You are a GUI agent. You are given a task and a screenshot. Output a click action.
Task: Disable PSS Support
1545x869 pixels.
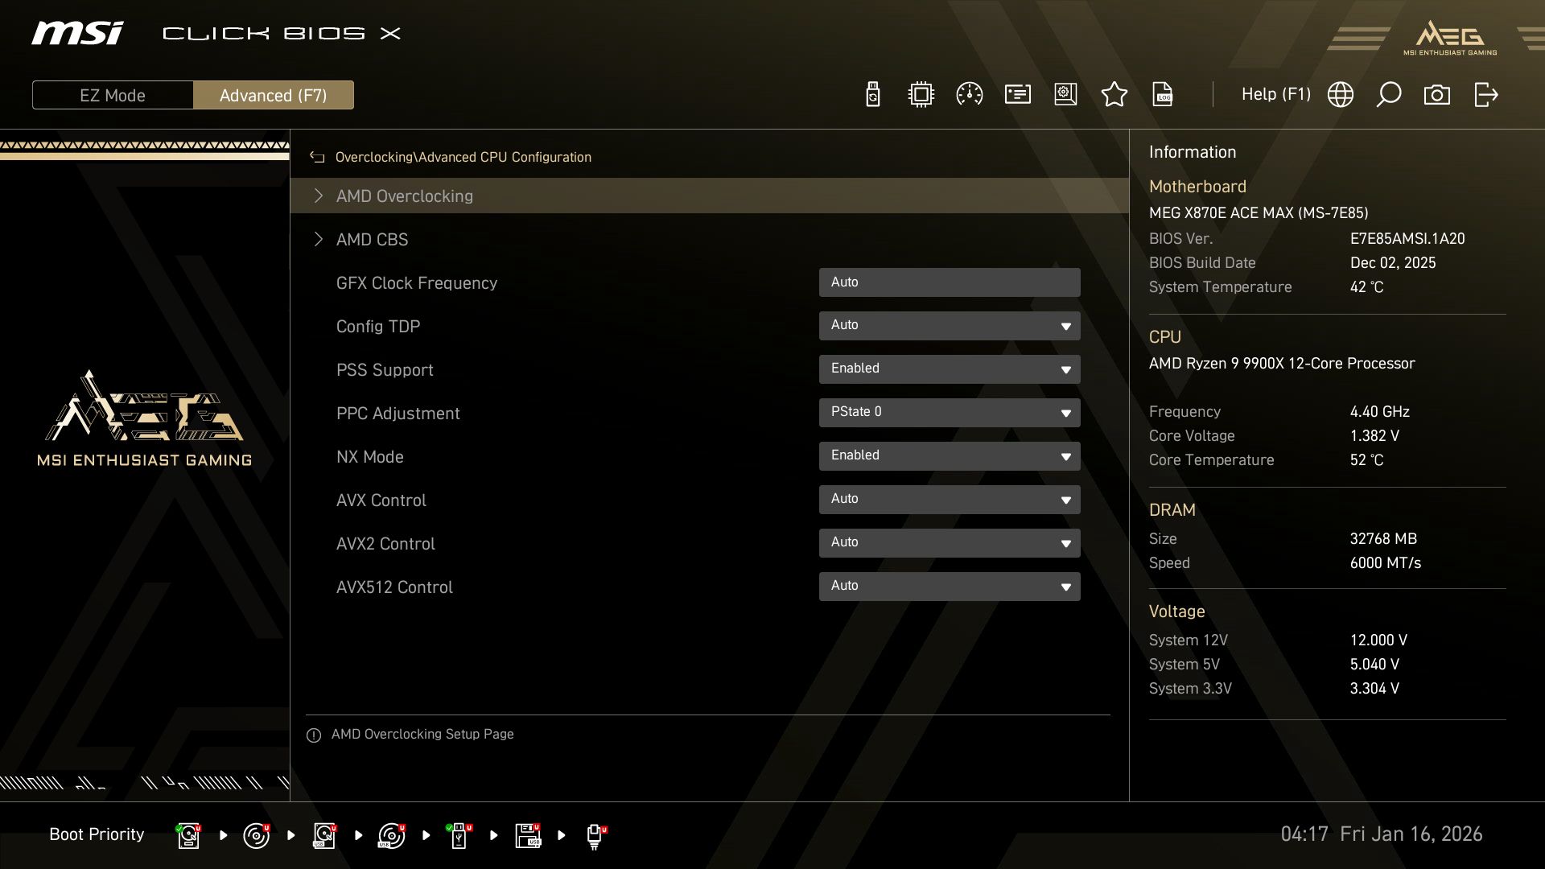point(950,369)
